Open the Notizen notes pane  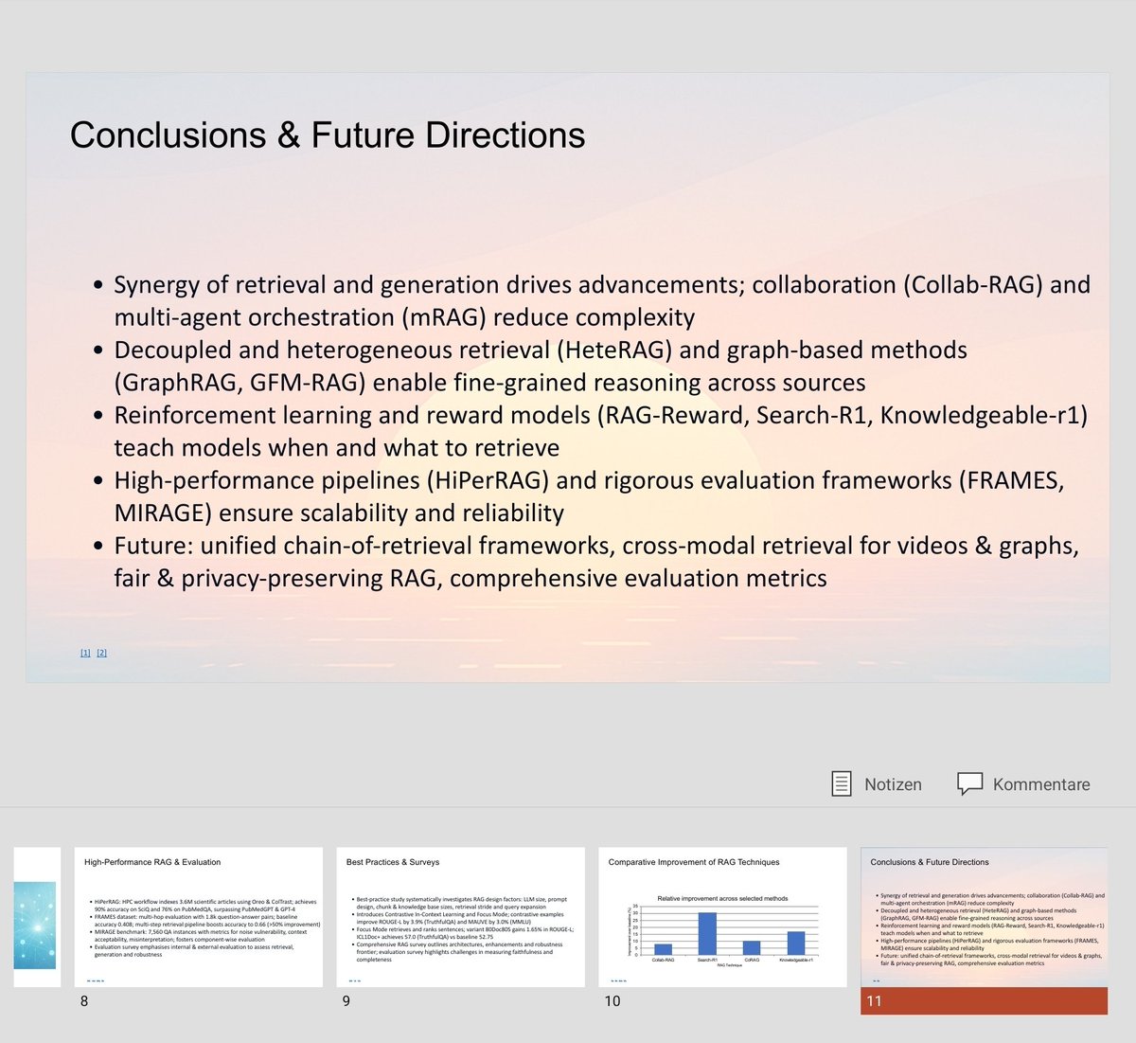coord(876,784)
